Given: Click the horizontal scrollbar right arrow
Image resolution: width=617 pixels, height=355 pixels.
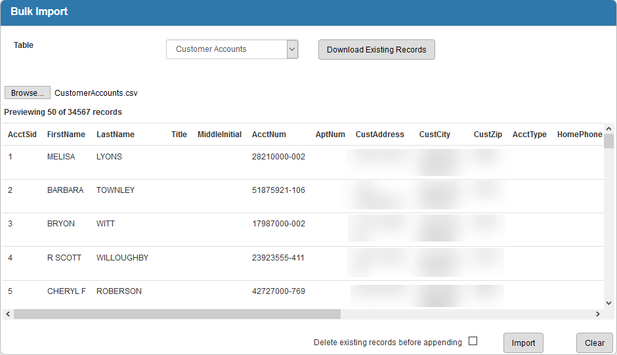Looking at the screenshot, I should (x=597, y=314).
